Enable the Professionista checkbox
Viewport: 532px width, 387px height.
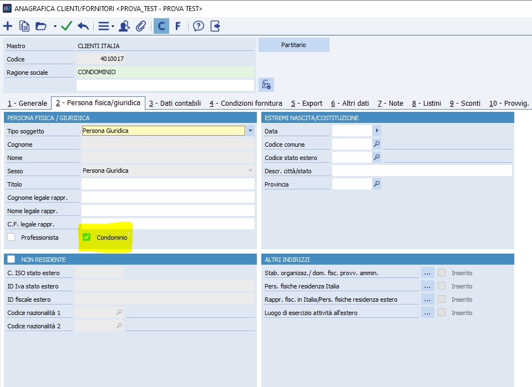click(11, 238)
